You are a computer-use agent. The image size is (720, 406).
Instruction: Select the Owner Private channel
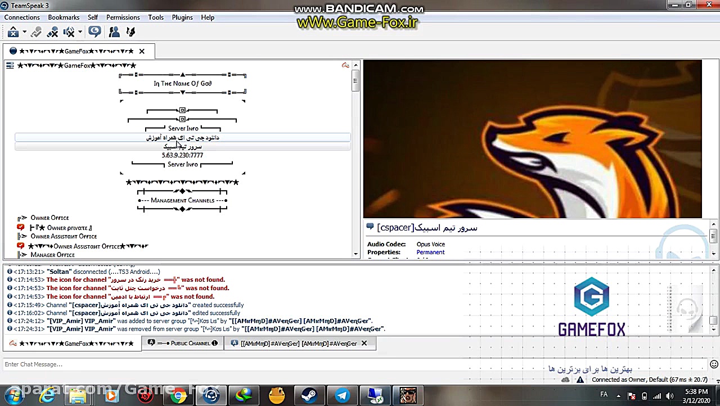coord(61,228)
